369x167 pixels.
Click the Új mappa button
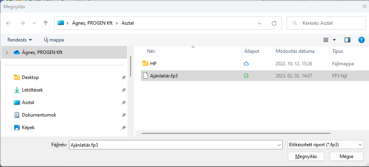click(54, 40)
